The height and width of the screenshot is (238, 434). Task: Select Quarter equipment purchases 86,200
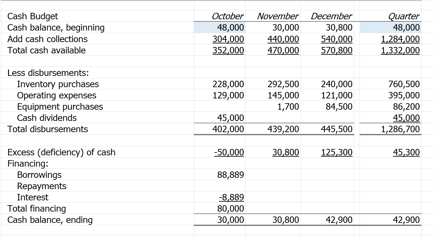click(406, 106)
